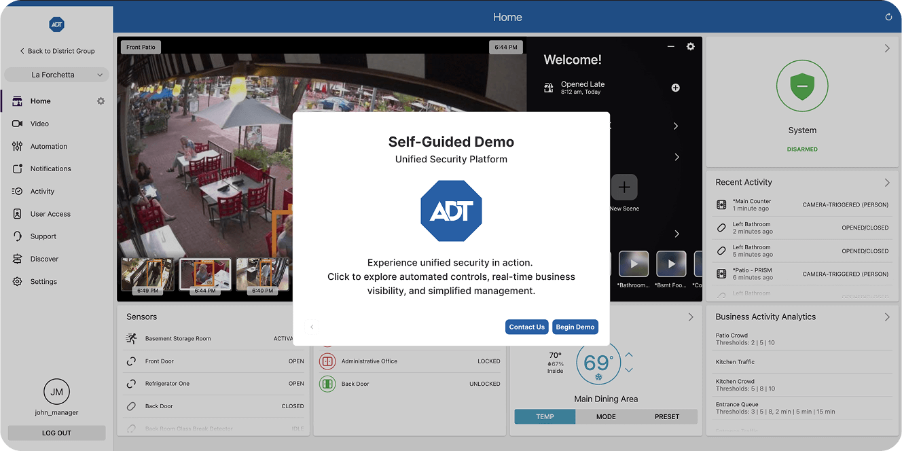This screenshot has height=451, width=902.
Task: Raise thermostat temperature with up arrow
Action: point(629,355)
